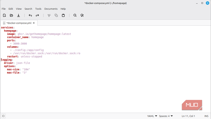Click the 'json-file' driver value
The width and height of the screenshot is (211, 119).
tap(23, 63)
